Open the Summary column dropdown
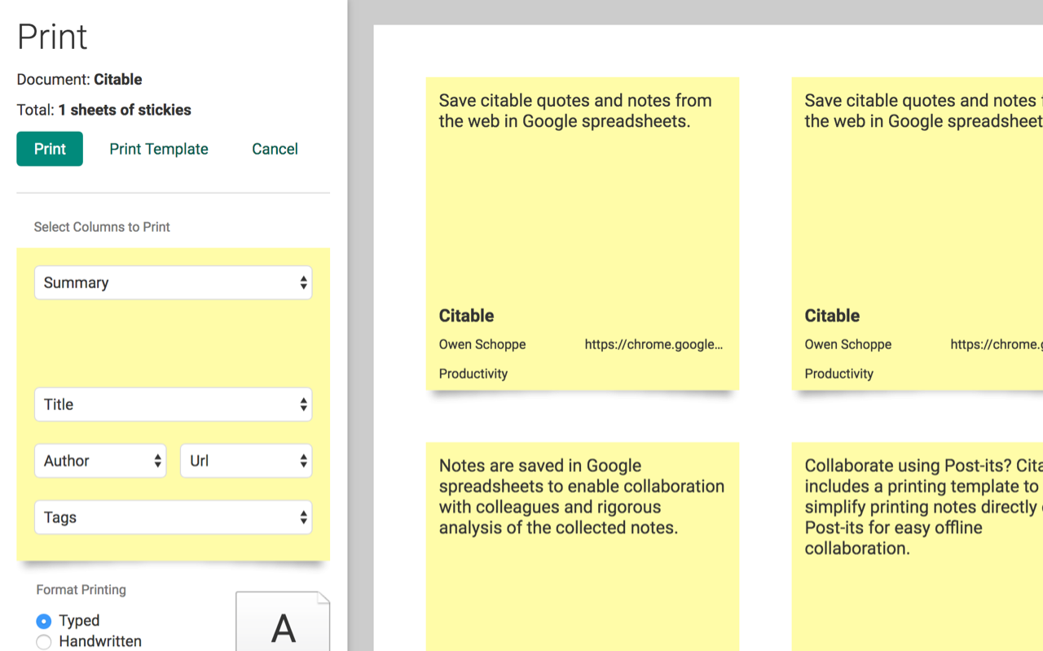 [173, 282]
